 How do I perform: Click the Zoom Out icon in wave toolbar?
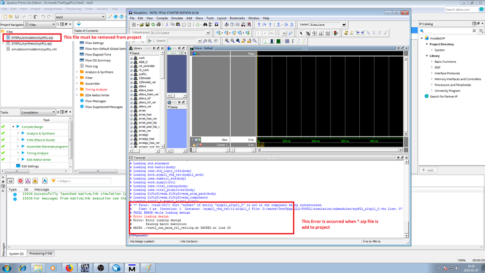[233, 41]
